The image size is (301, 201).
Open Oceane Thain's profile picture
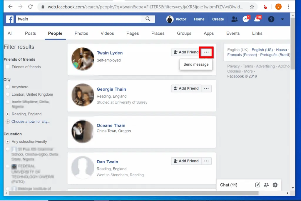tap(83, 131)
